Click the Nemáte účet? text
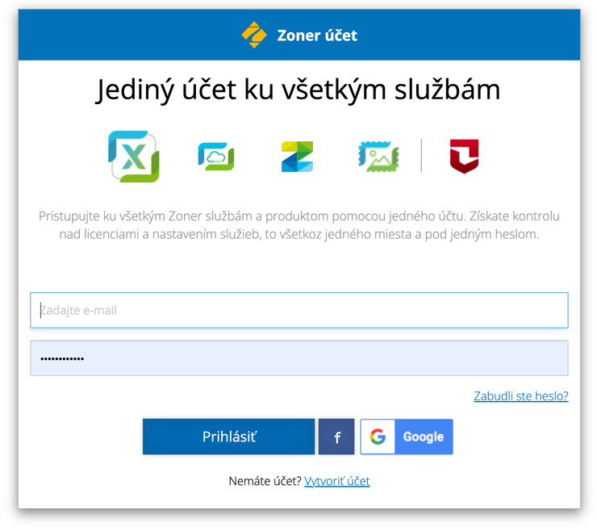597x531 pixels. pyautogui.click(x=265, y=481)
